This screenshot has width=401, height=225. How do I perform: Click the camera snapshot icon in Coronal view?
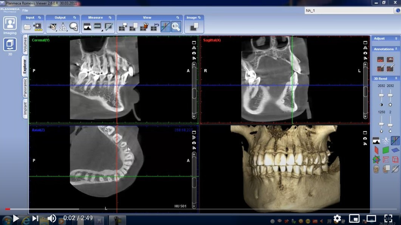click(x=194, y=53)
